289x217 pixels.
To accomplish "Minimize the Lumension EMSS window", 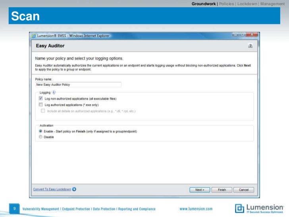I will click(x=235, y=35).
